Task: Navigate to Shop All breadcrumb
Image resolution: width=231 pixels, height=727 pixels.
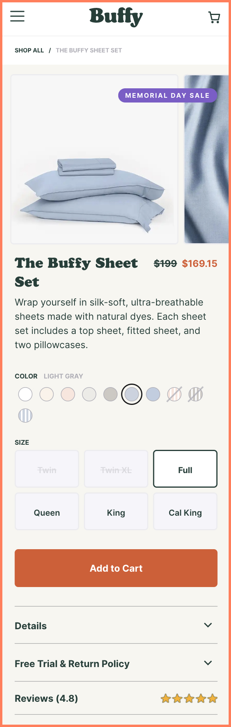Action: (x=29, y=50)
